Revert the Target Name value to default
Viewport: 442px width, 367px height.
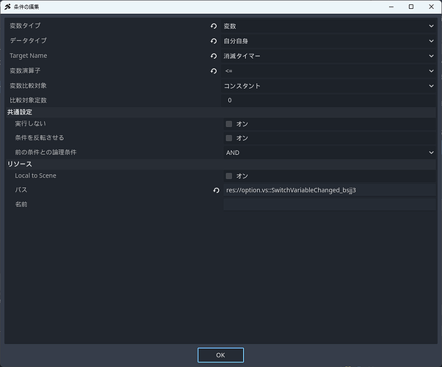point(214,56)
